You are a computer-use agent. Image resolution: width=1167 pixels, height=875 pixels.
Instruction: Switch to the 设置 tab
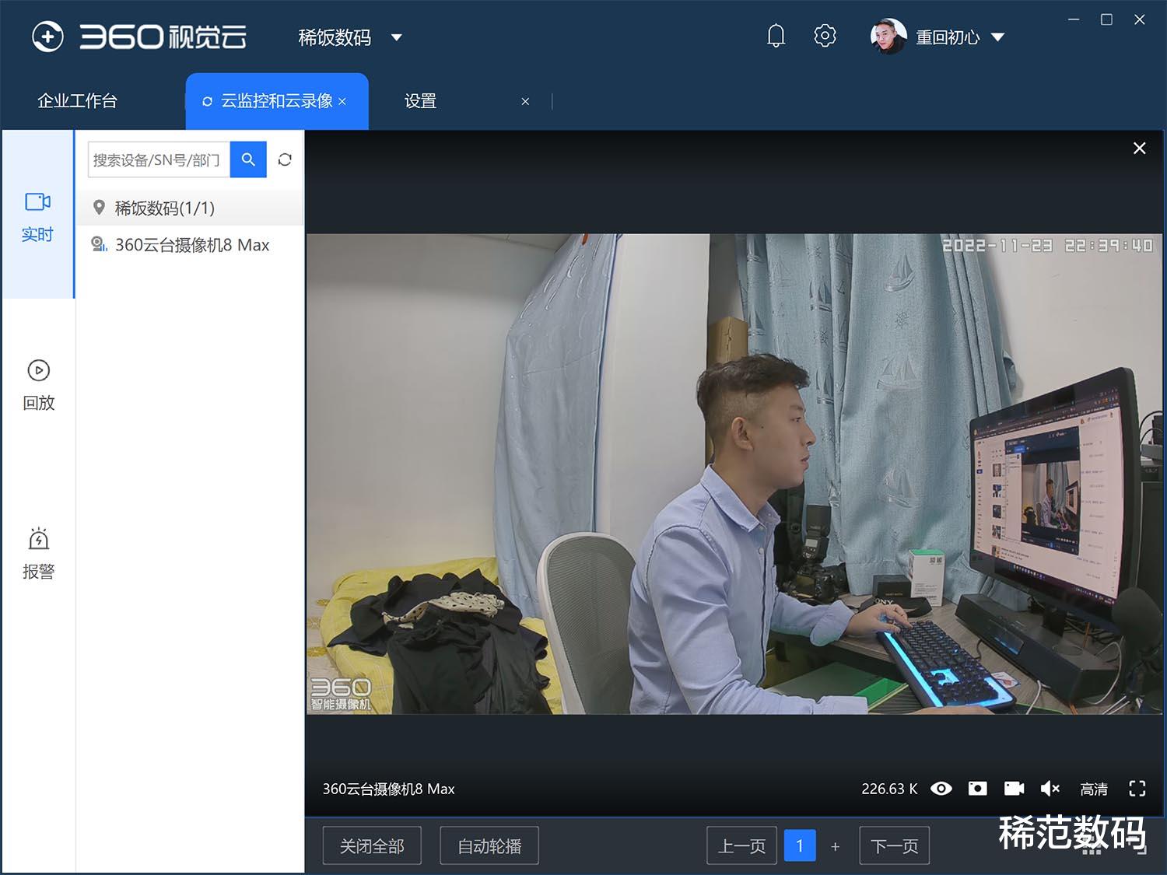420,101
